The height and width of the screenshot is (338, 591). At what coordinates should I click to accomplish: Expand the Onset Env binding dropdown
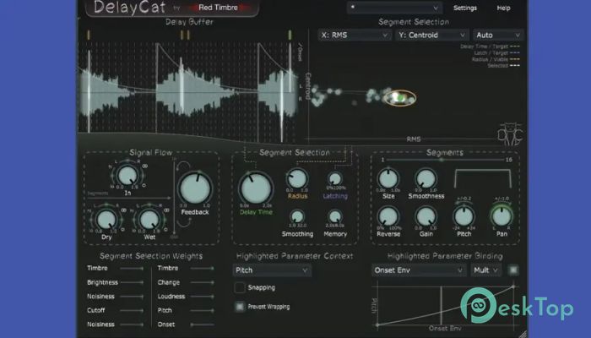(419, 270)
